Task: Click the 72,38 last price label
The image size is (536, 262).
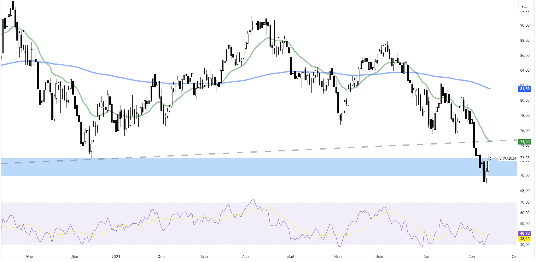Action: pyautogui.click(x=525, y=158)
